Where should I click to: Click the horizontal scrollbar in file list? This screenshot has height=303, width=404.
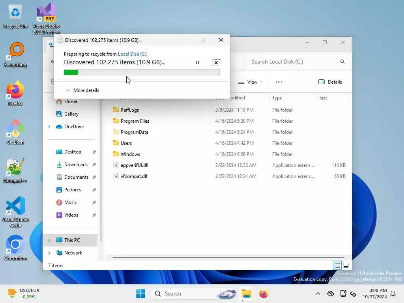point(228,257)
